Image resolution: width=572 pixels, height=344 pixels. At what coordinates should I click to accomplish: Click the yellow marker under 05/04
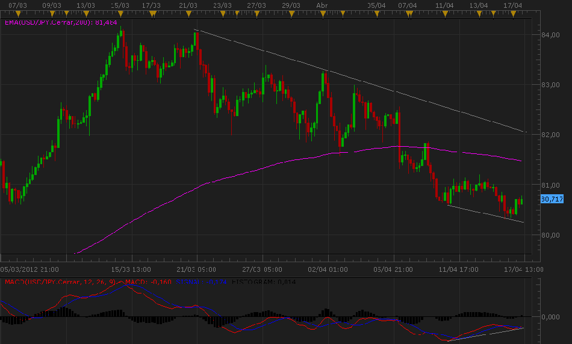376,12
